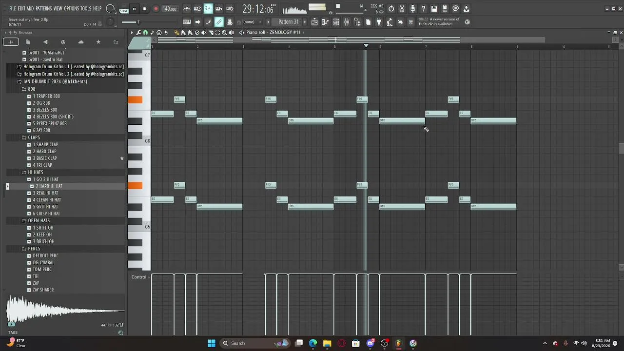Screen dimensions: 624x351
Task: Stop playback with the stop button
Action: coord(145,9)
